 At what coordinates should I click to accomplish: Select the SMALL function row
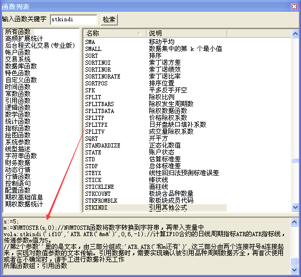tap(156, 49)
